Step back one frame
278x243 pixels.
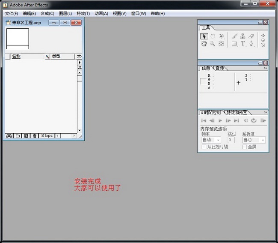point(212,120)
